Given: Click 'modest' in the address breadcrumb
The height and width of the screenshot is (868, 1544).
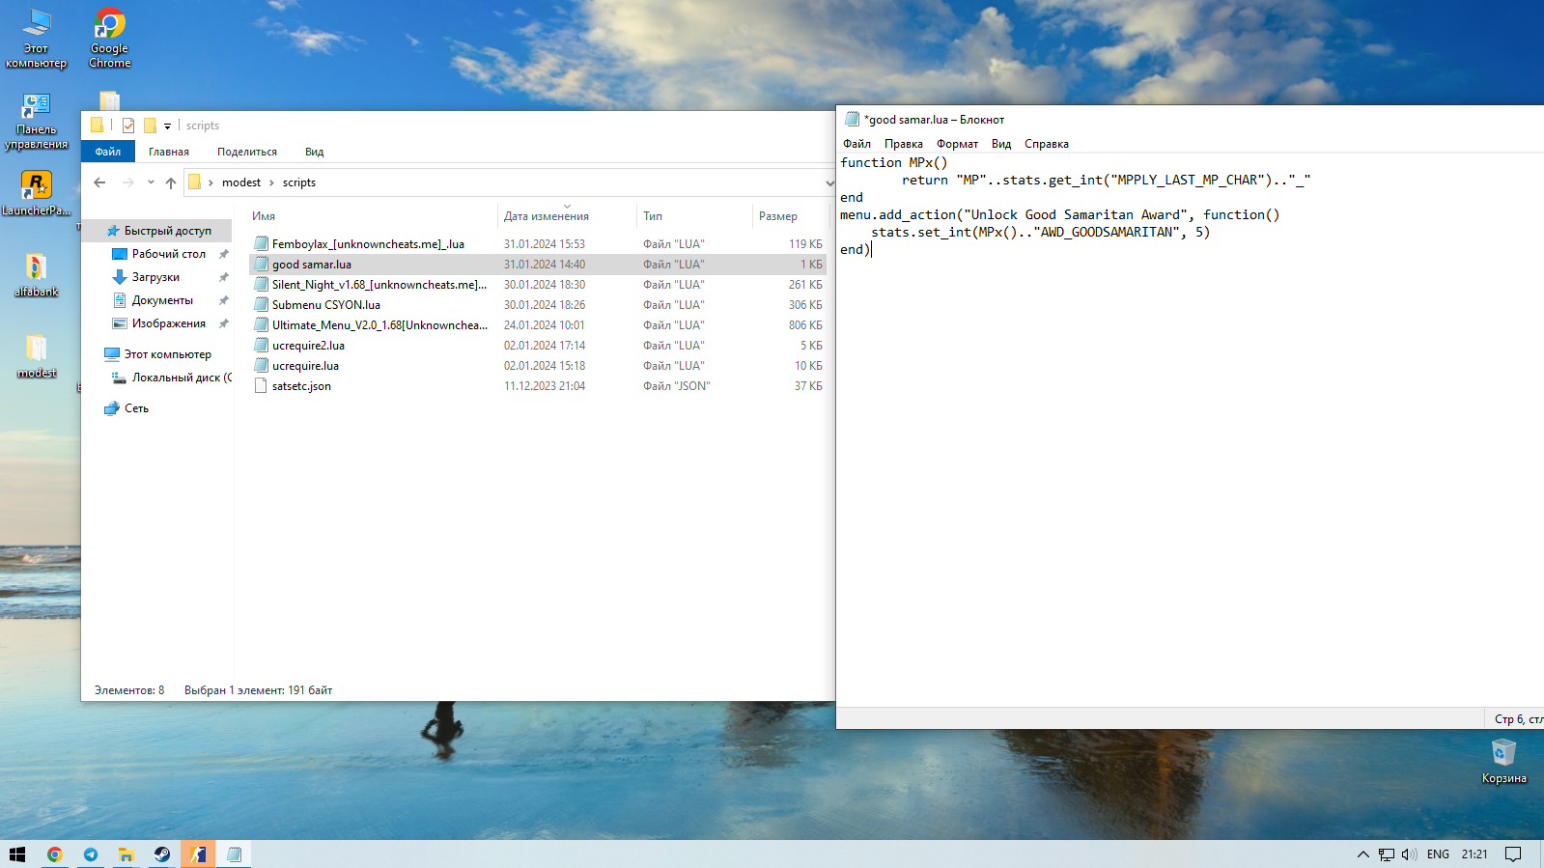Looking at the screenshot, I should coord(241,182).
